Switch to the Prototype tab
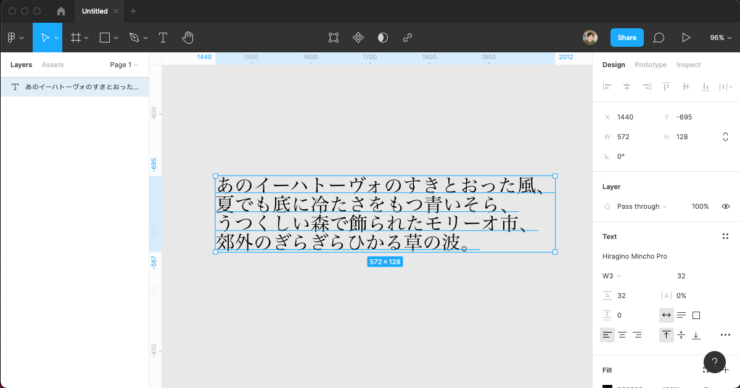Image resolution: width=740 pixels, height=388 pixels. pos(650,65)
